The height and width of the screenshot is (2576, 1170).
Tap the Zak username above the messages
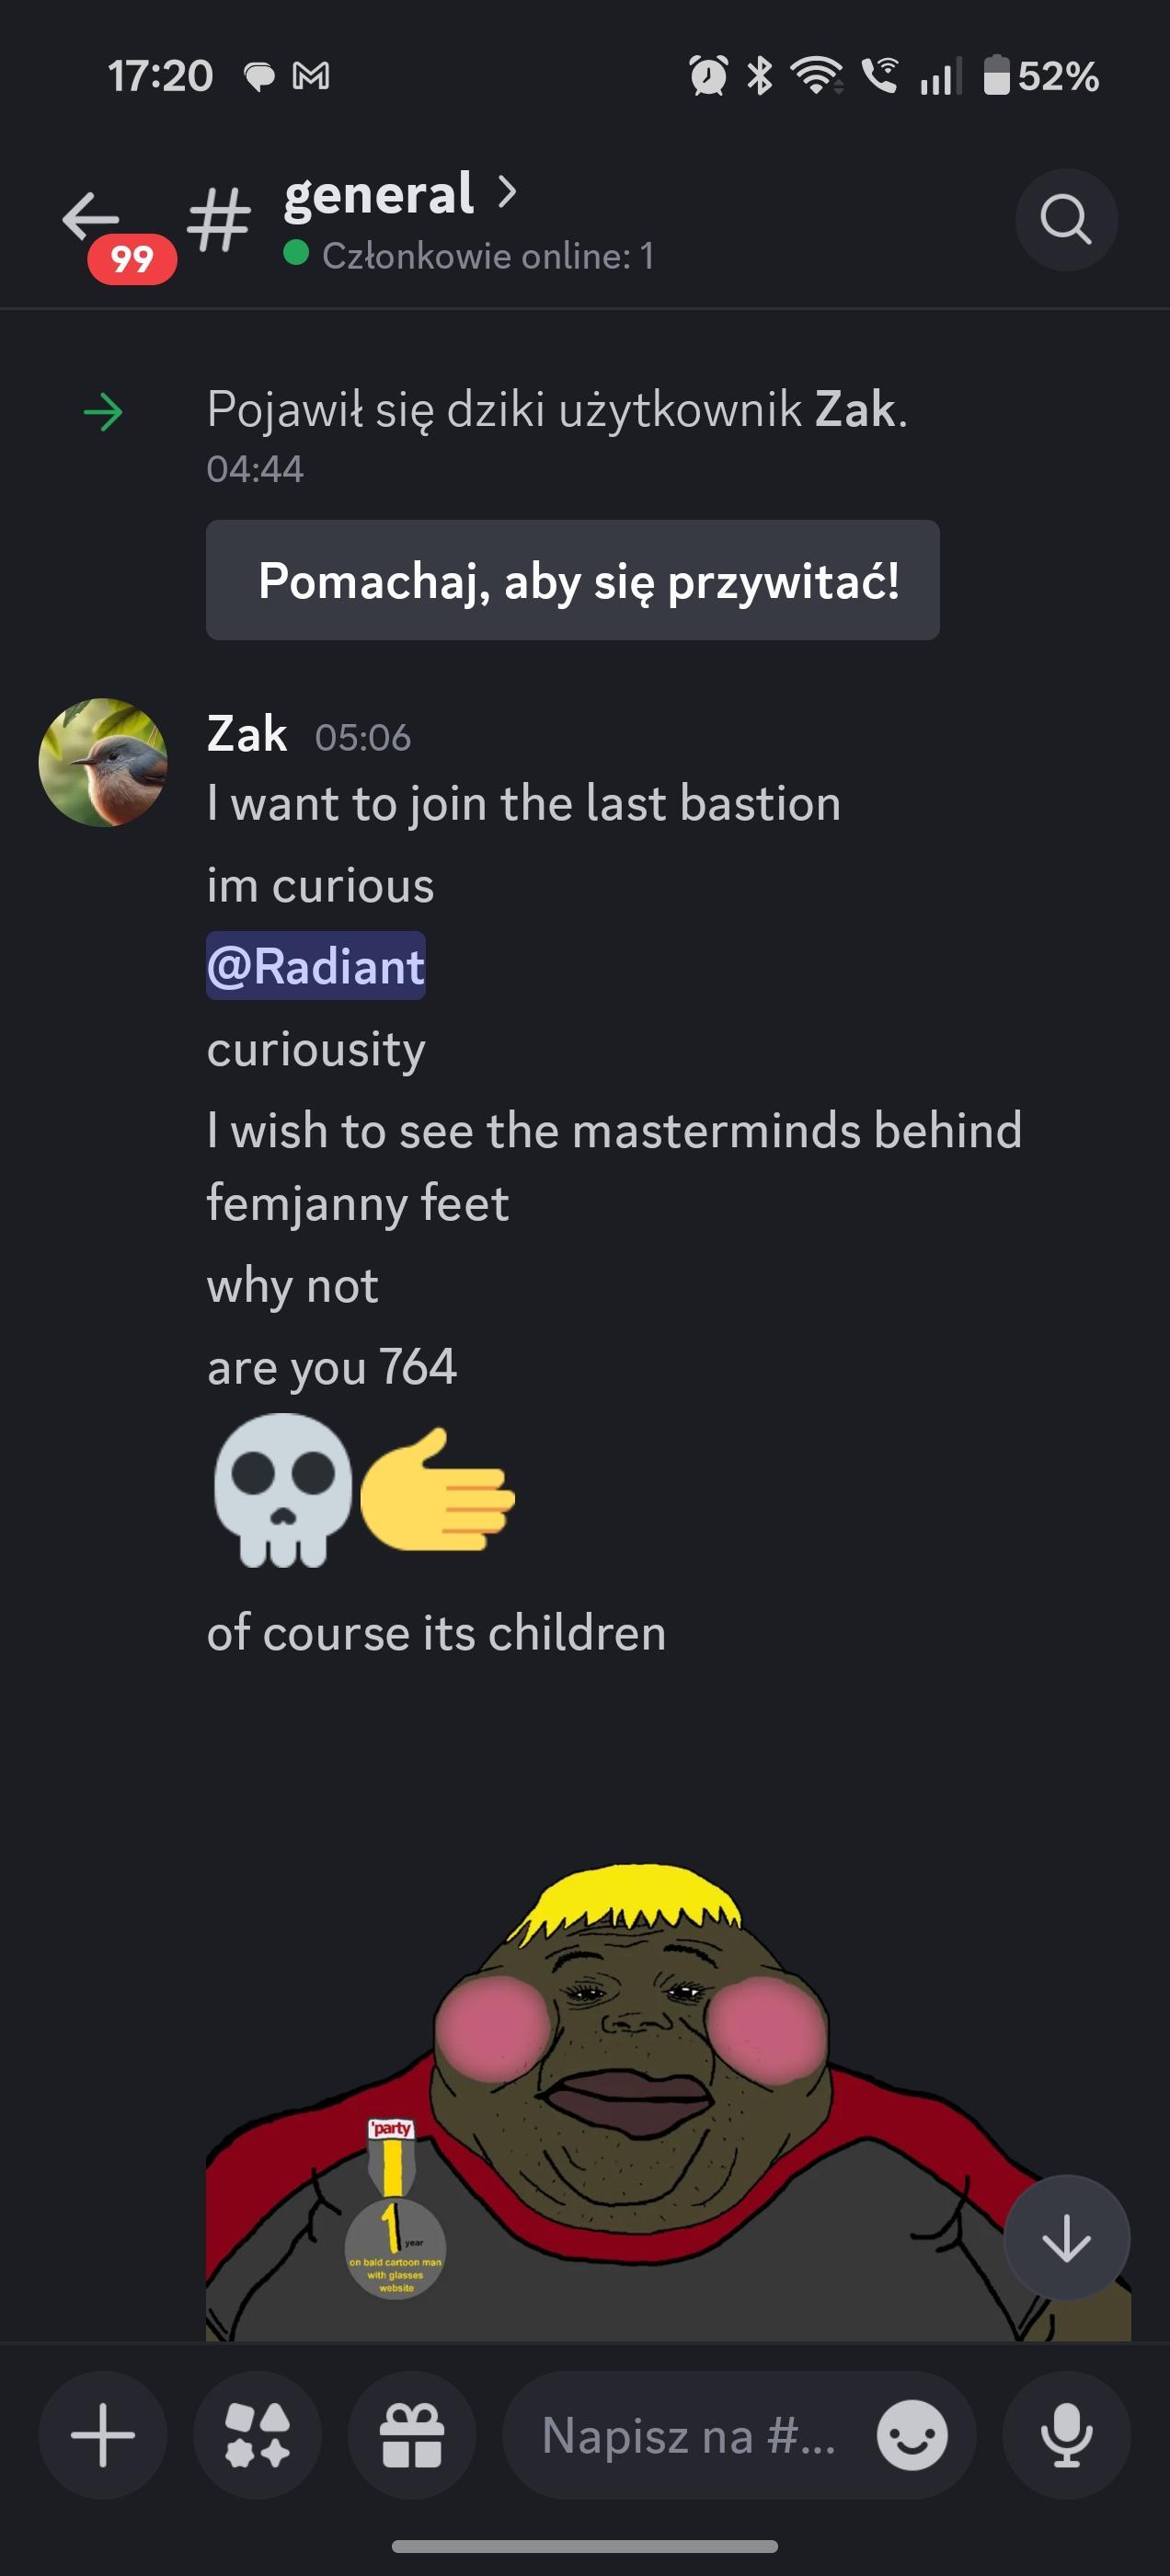[x=247, y=735]
